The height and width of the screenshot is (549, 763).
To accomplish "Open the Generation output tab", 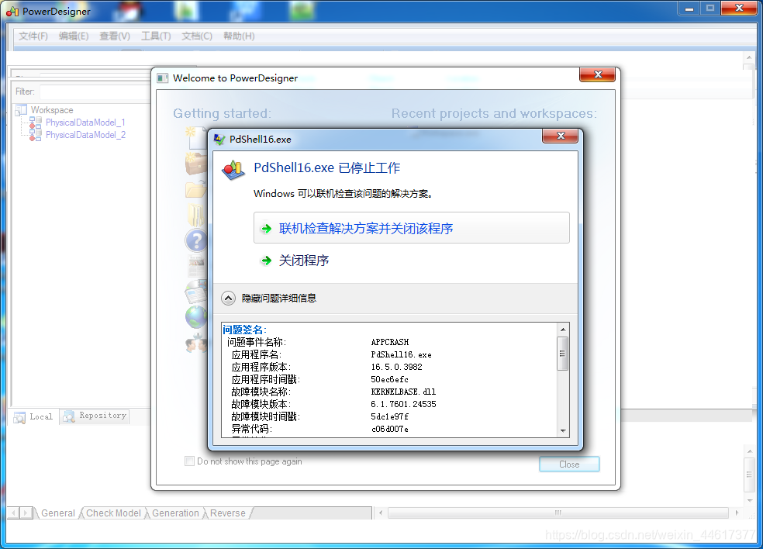I will pyautogui.click(x=175, y=513).
